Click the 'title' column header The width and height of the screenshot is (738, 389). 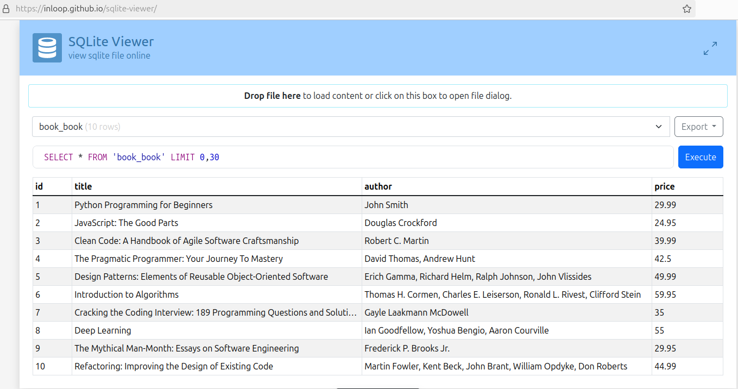83,186
